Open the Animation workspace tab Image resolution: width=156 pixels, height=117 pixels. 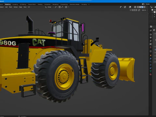coord(47,5)
